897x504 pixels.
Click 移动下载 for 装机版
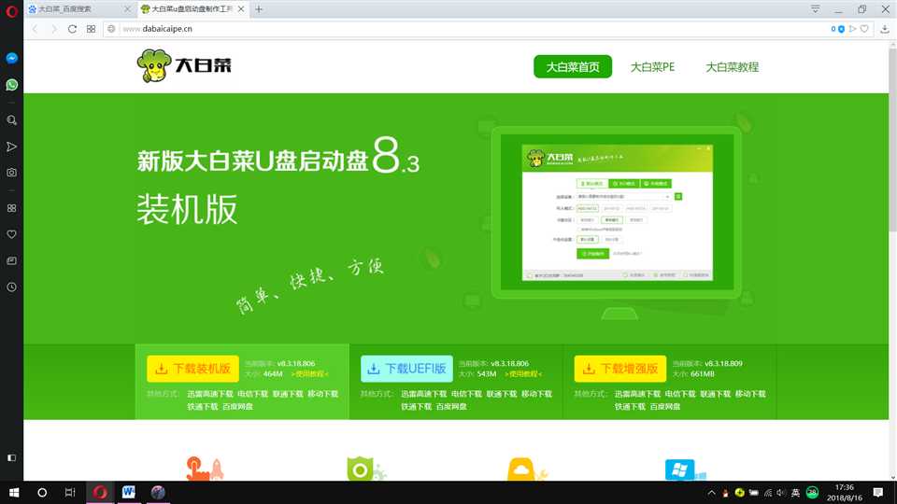click(323, 394)
